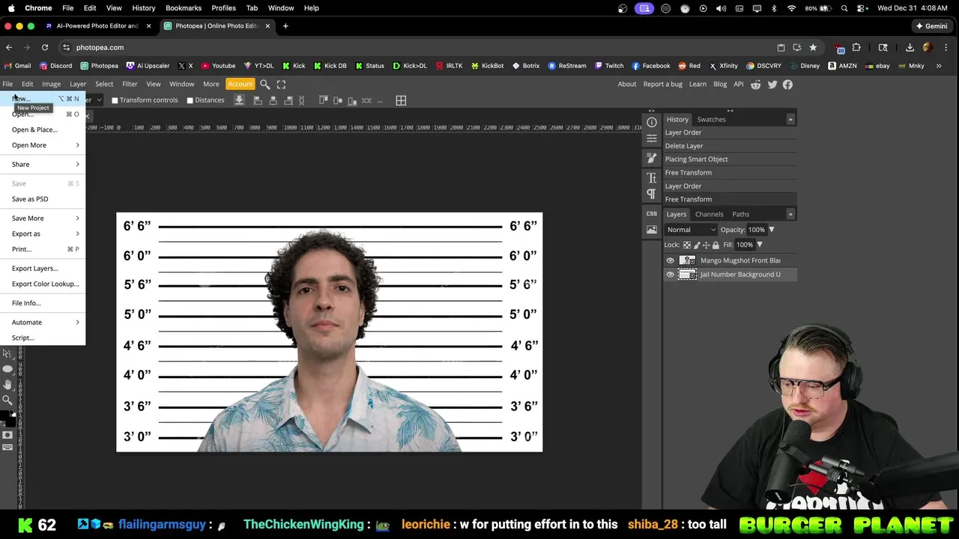Open the Adjustments sliders panel icon
The height and width of the screenshot is (539, 959).
(652, 138)
